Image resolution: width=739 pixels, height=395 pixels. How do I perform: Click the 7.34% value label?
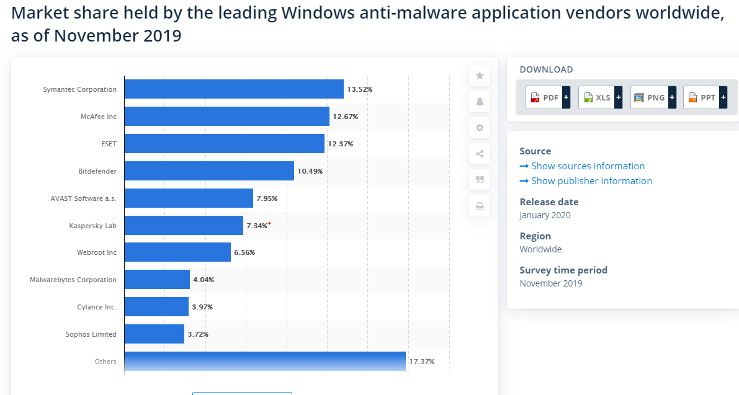coord(258,226)
